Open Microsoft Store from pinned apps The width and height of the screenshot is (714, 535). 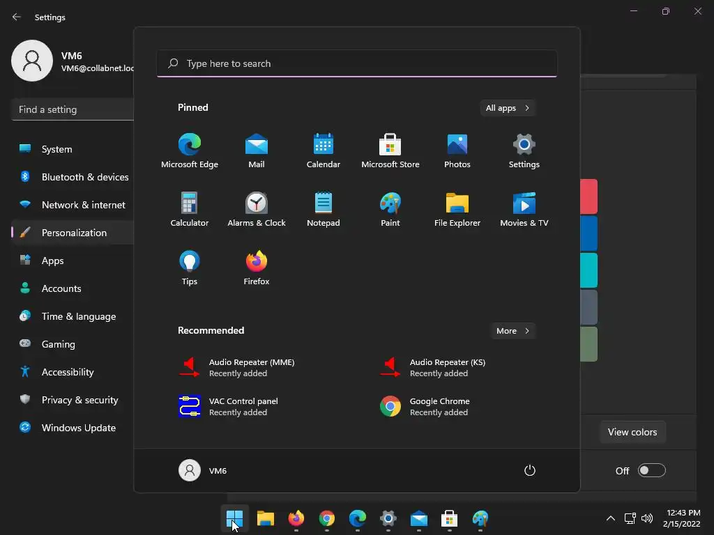click(390, 151)
